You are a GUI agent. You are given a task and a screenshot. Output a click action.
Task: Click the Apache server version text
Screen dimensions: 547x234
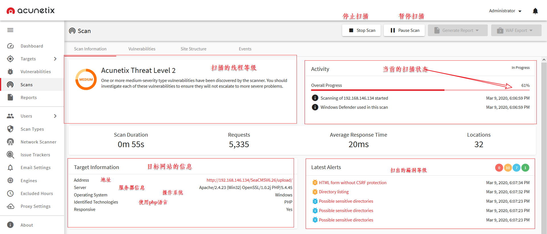tap(246, 187)
